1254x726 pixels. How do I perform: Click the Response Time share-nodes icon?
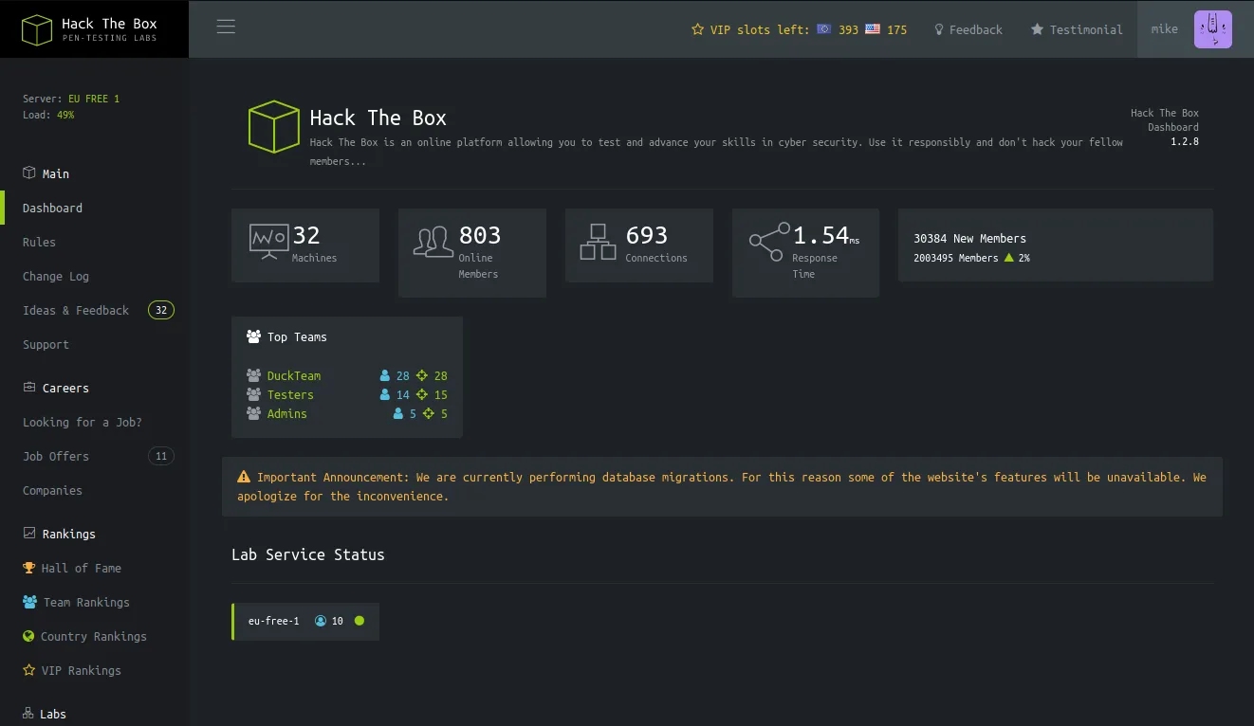[x=768, y=241]
